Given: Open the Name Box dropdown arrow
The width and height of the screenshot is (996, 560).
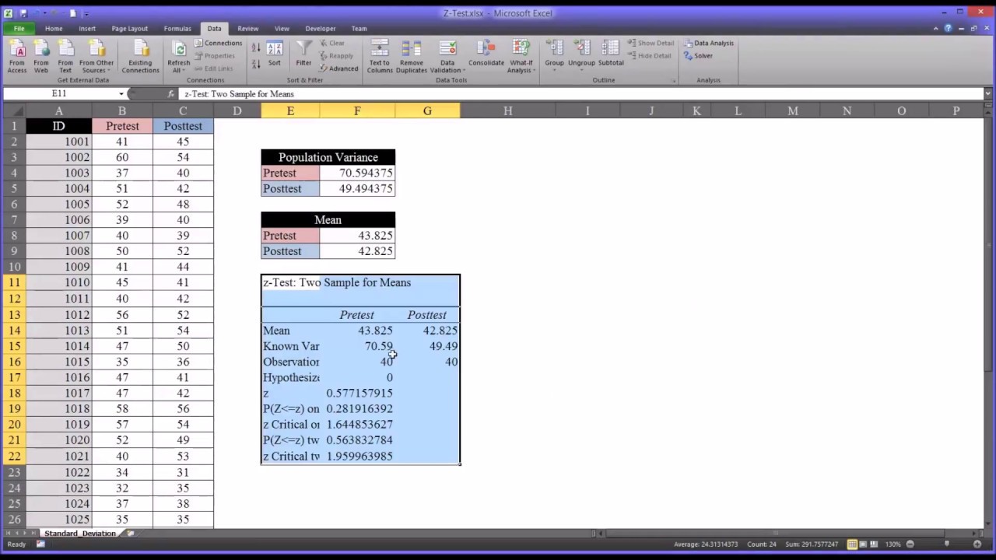Looking at the screenshot, I should [x=121, y=94].
